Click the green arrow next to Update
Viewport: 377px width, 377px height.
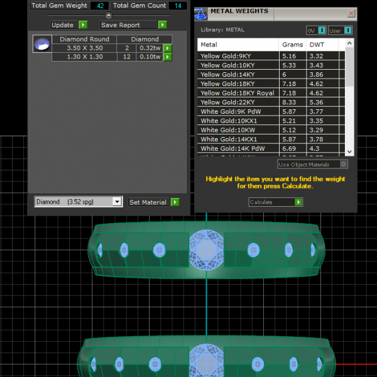click(82, 25)
